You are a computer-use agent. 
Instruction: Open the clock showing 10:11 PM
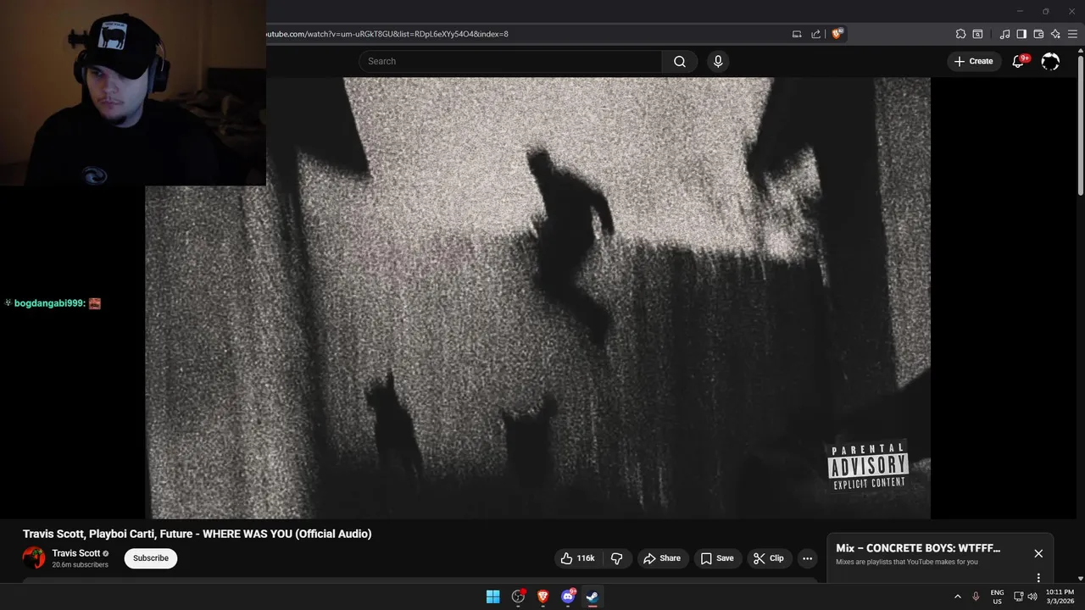(1060, 596)
